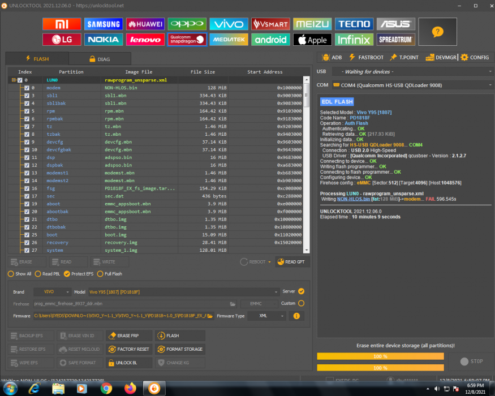Open the Firmware Type XML dropdown
The image size is (495, 396).
click(267, 316)
